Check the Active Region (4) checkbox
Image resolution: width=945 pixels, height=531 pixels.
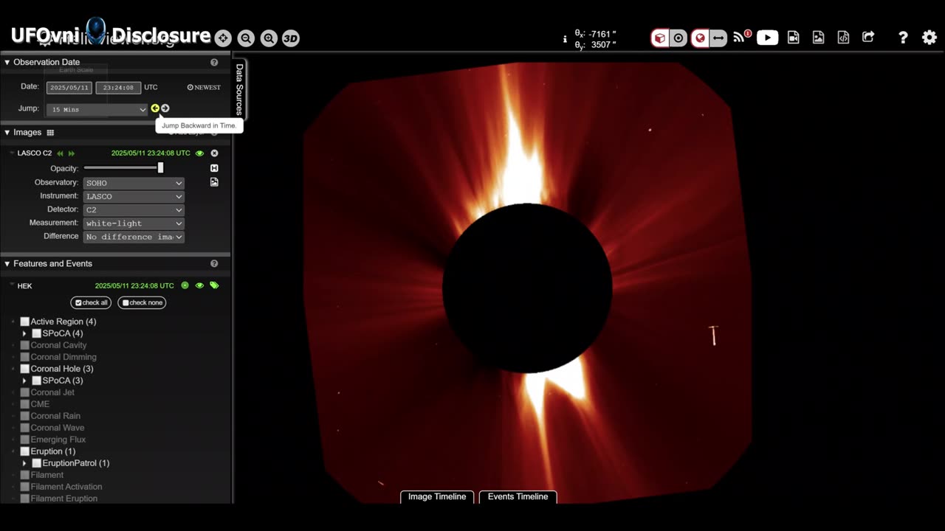pos(25,322)
